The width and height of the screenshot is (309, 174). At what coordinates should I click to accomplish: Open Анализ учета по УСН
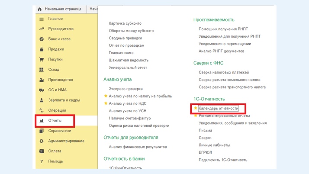128,111
